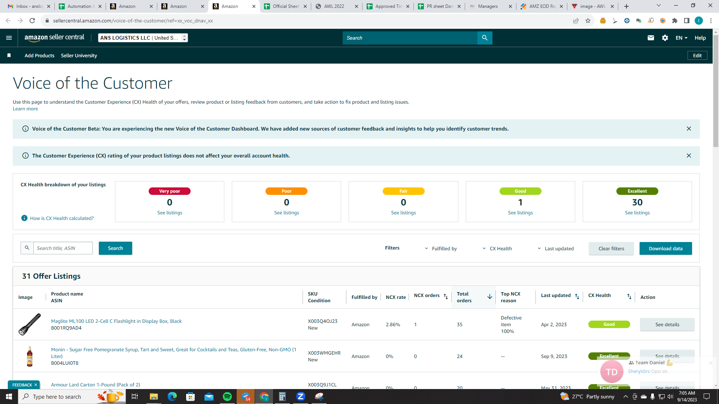Image resolution: width=719 pixels, height=404 pixels.
Task: Click the Edit button in navigation bar
Action: click(x=697, y=55)
